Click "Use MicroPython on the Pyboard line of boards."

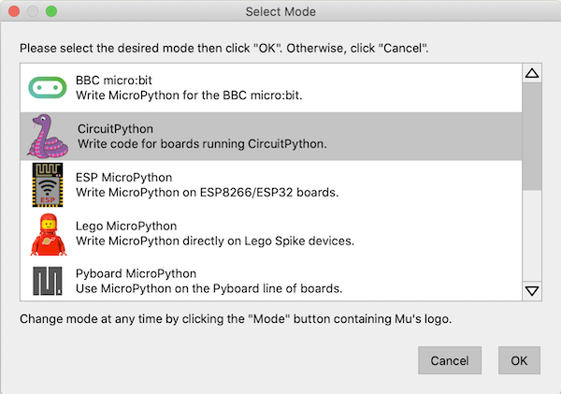pyautogui.click(x=209, y=288)
